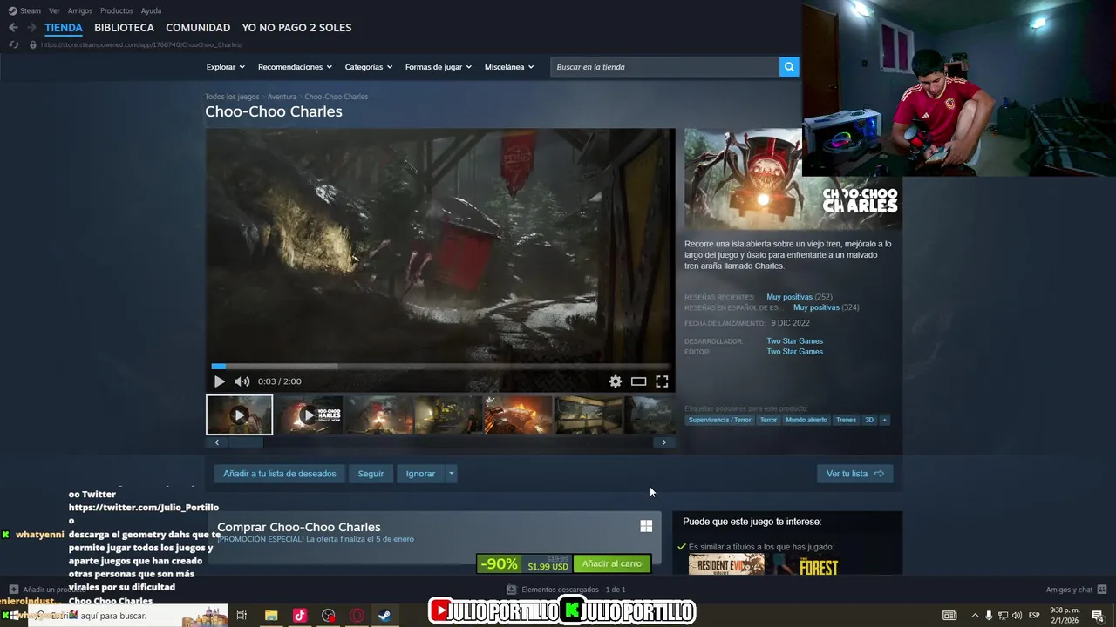Open the Two Star Games developer link
Viewport: 1116px width, 627px height.
(x=794, y=341)
